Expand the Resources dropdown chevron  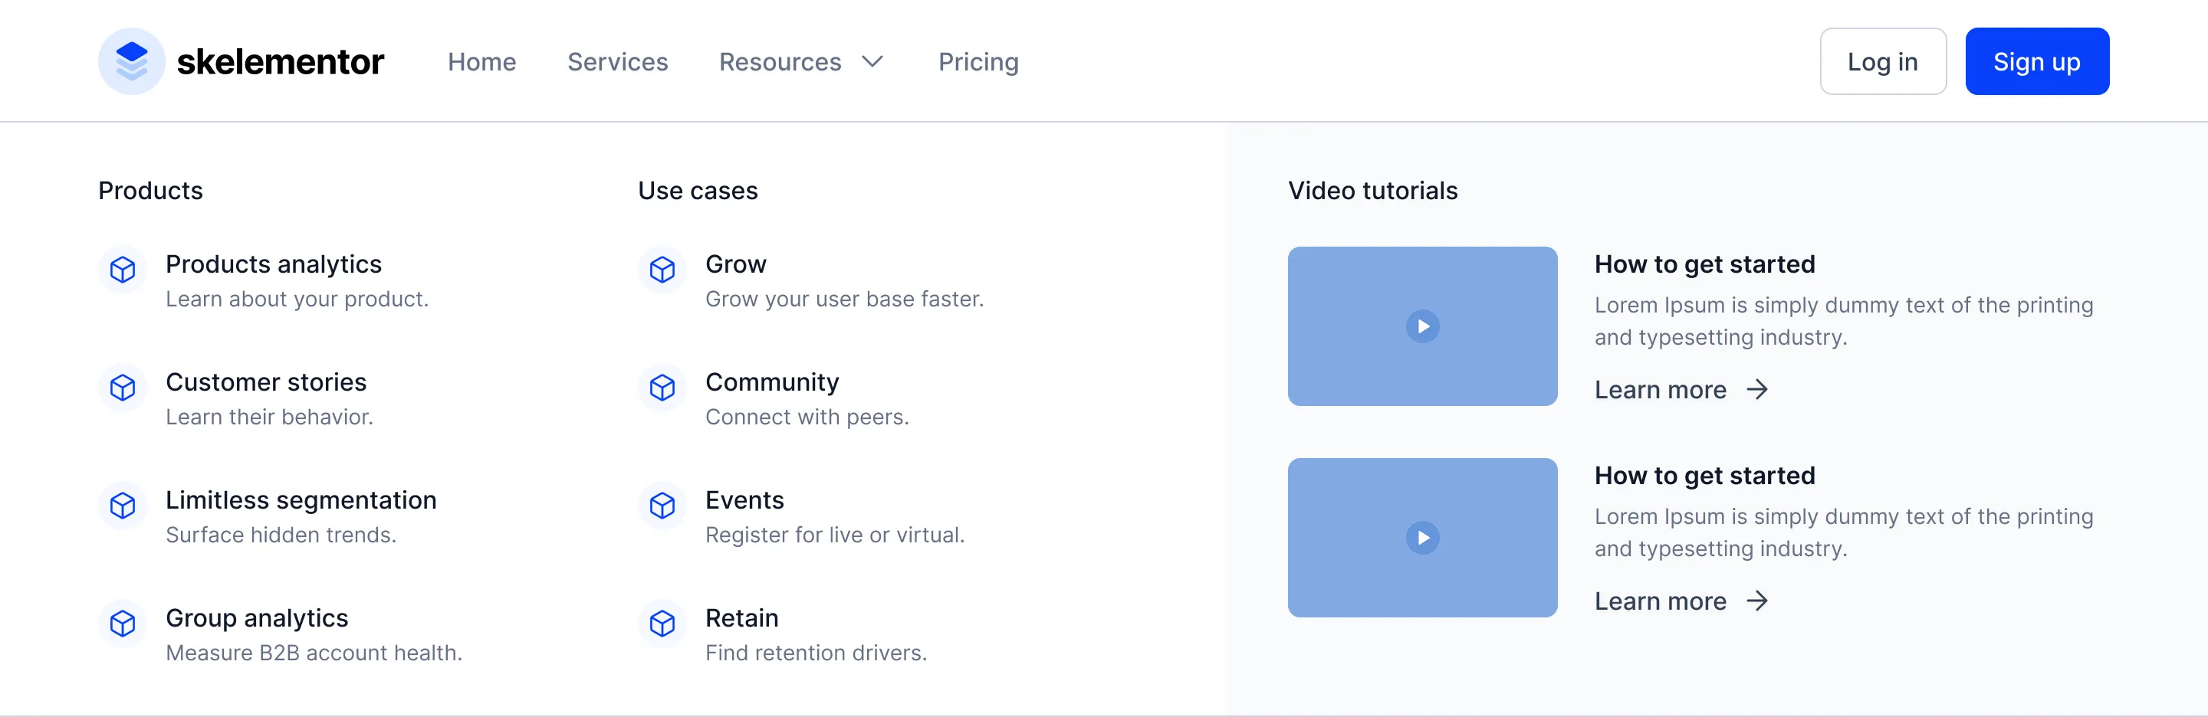click(872, 62)
